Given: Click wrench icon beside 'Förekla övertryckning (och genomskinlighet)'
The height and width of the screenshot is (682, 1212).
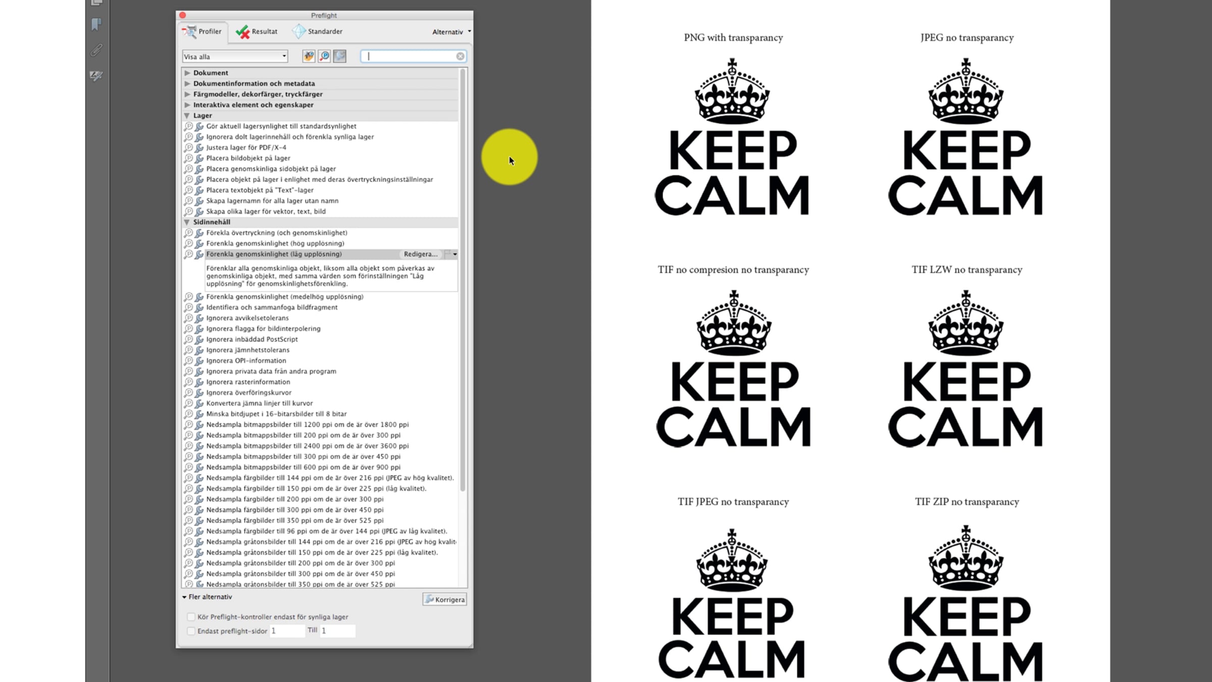Looking at the screenshot, I should click(199, 233).
